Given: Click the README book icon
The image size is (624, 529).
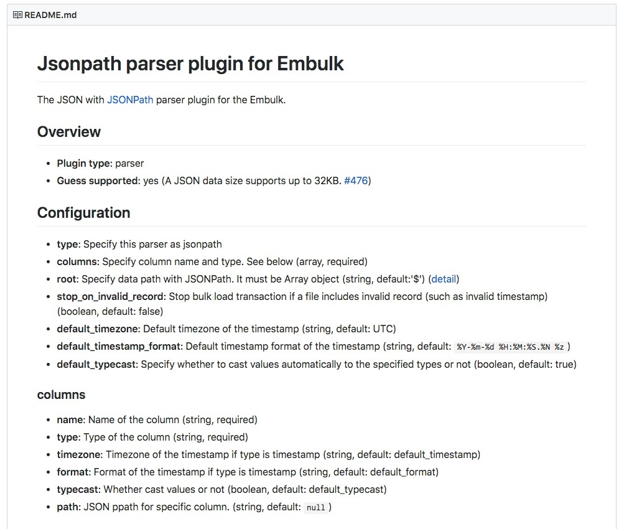Looking at the screenshot, I should [17, 14].
